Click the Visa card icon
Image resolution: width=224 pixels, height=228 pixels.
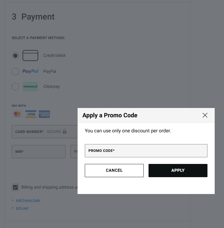point(31,114)
